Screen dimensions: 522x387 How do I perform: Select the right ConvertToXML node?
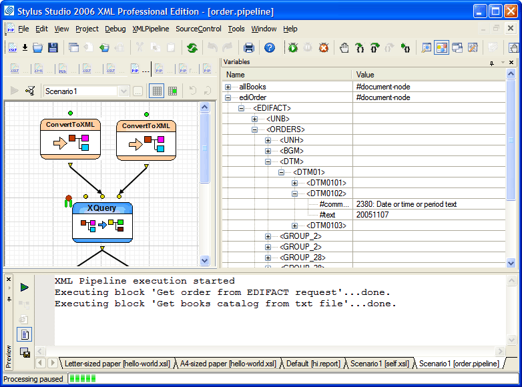(146, 140)
